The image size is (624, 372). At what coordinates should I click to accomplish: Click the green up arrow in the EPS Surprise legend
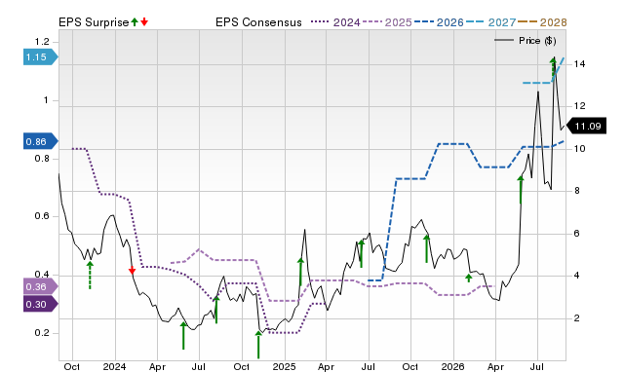click(x=135, y=22)
